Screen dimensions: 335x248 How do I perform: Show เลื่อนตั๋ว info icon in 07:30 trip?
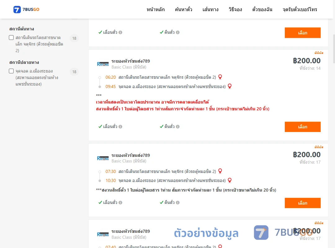click(120, 202)
